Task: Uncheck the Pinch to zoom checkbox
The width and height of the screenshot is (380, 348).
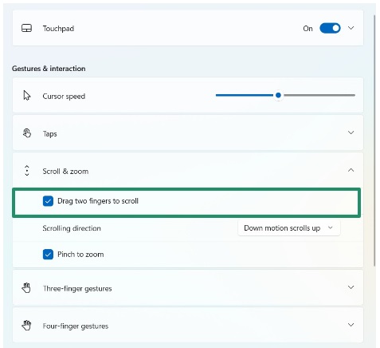Action: tap(48, 255)
